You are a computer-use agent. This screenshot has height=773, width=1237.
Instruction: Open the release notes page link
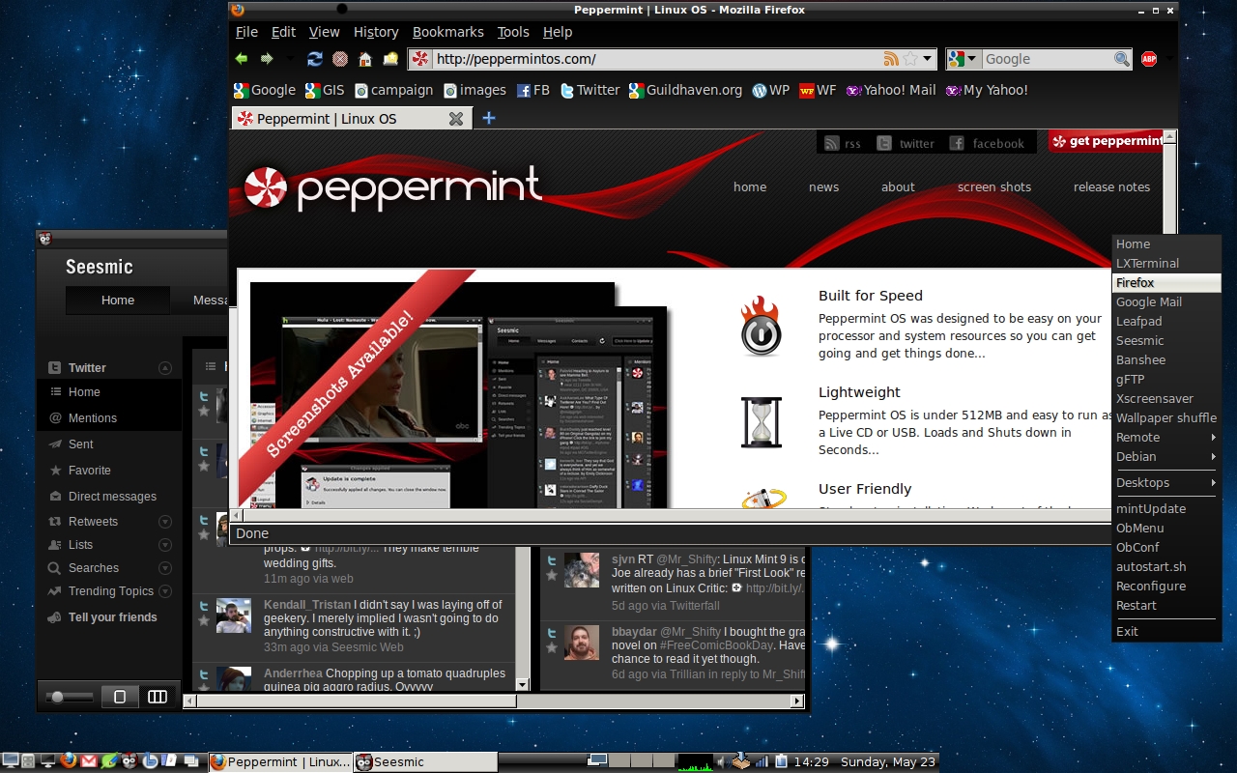pos(1111,187)
